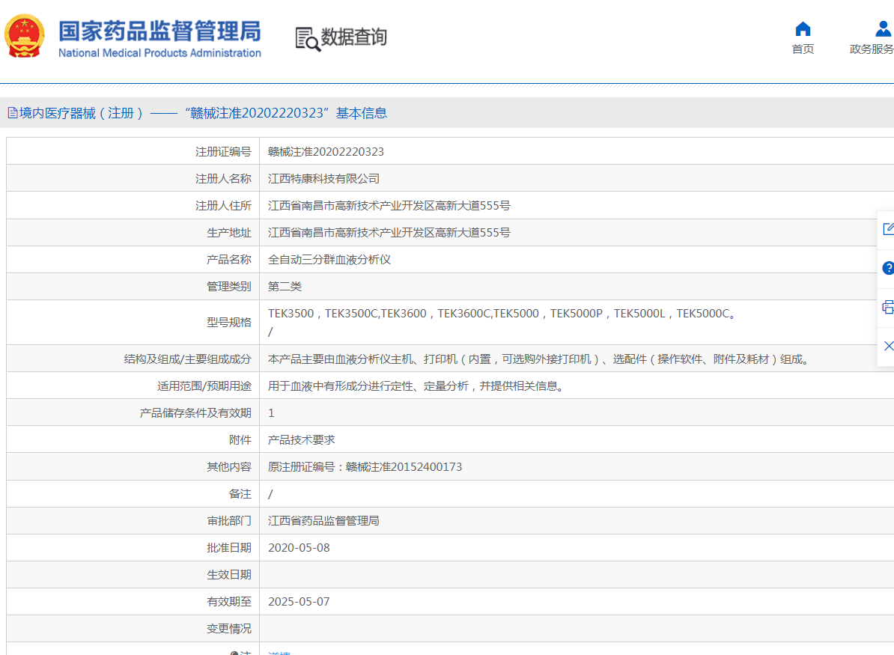Click the TEK3500 model specification text
This screenshot has height=655, width=894.
point(502,314)
